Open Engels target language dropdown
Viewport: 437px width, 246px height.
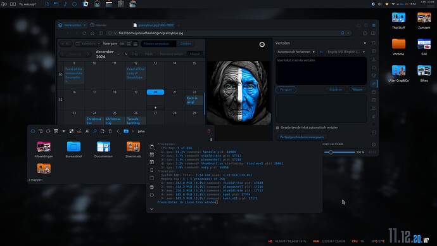tap(346, 52)
